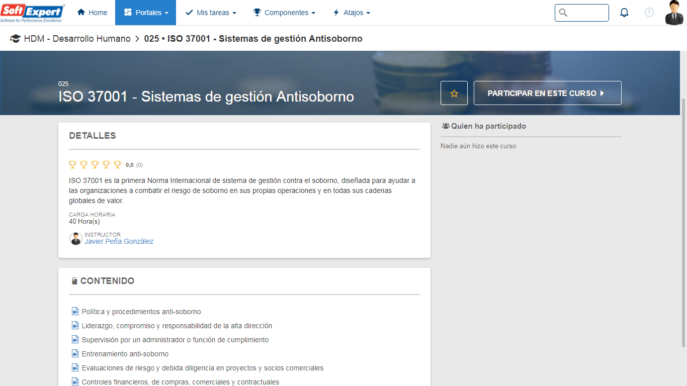
Task: Open the Atajos menu
Action: pos(352,13)
